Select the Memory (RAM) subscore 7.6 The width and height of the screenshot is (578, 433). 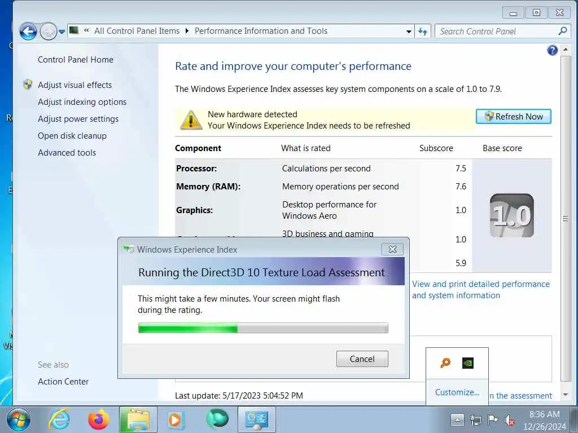[461, 187]
